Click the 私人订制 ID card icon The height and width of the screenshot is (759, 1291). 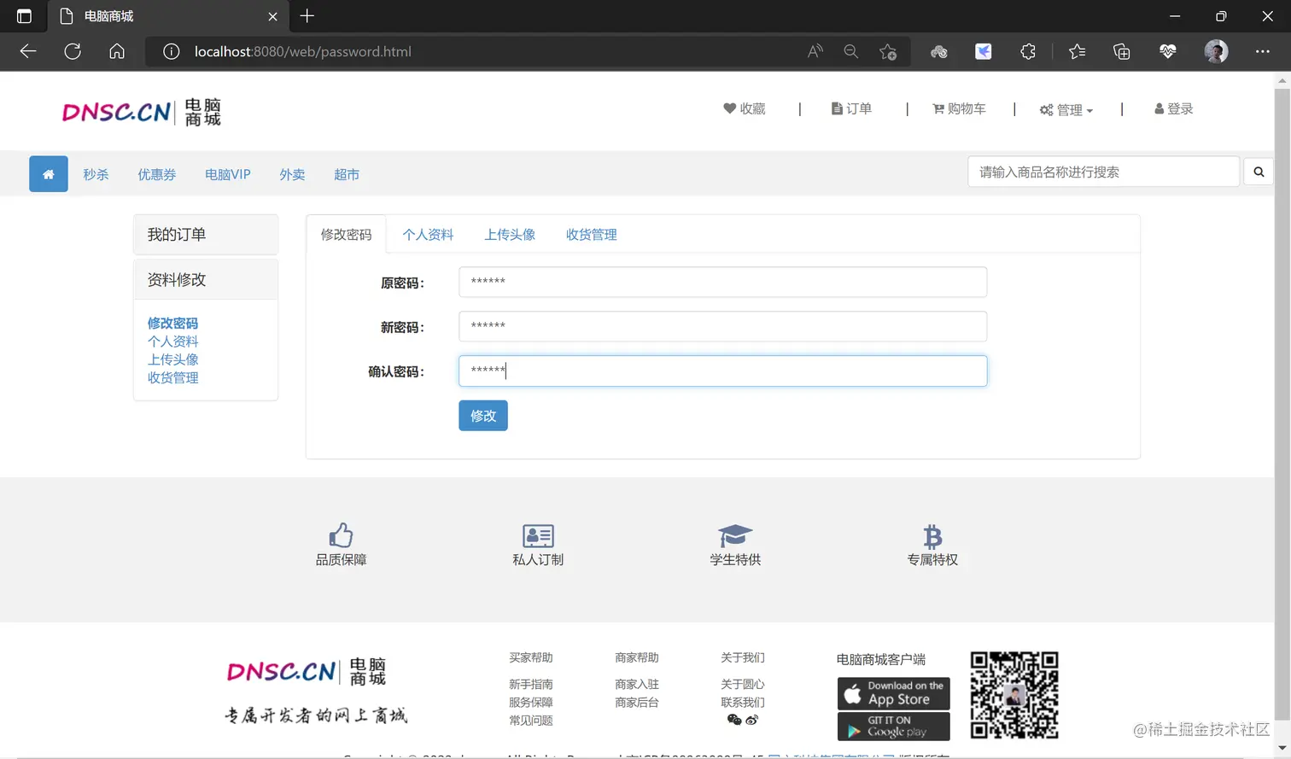(538, 535)
